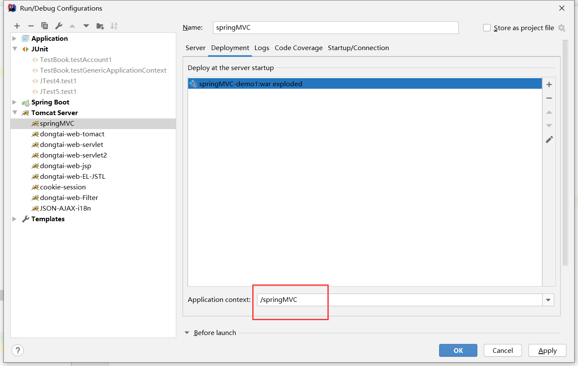The width and height of the screenshot is (578, 366).
Task: Move deployment artifact up
Action: tap(549, 112)
